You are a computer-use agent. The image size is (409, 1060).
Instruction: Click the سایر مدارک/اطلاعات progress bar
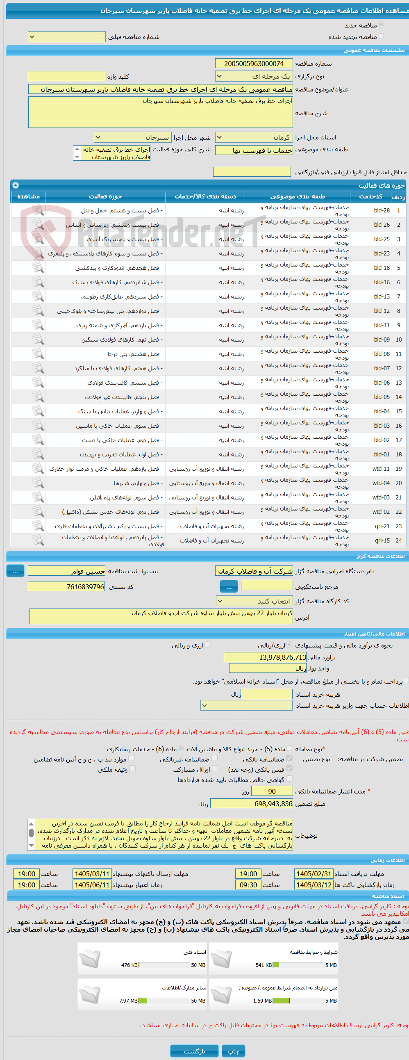click(x=164, y=1001)
